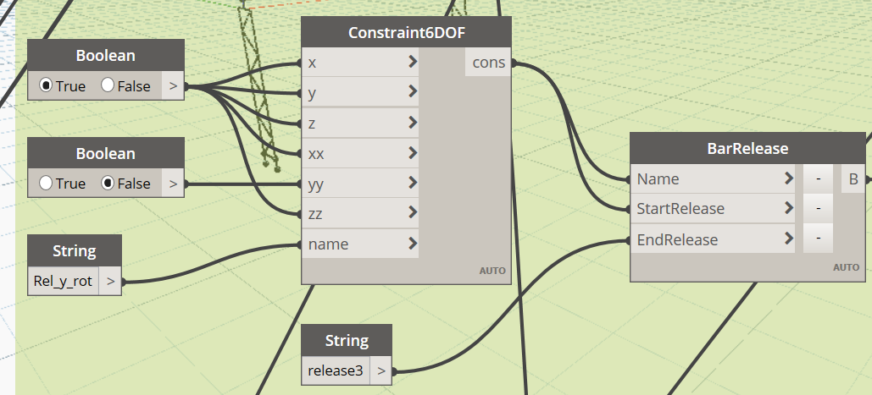872x395 pixels.
Task: Select the Rel_y_rot String node header
Action: tap(75, 250)
